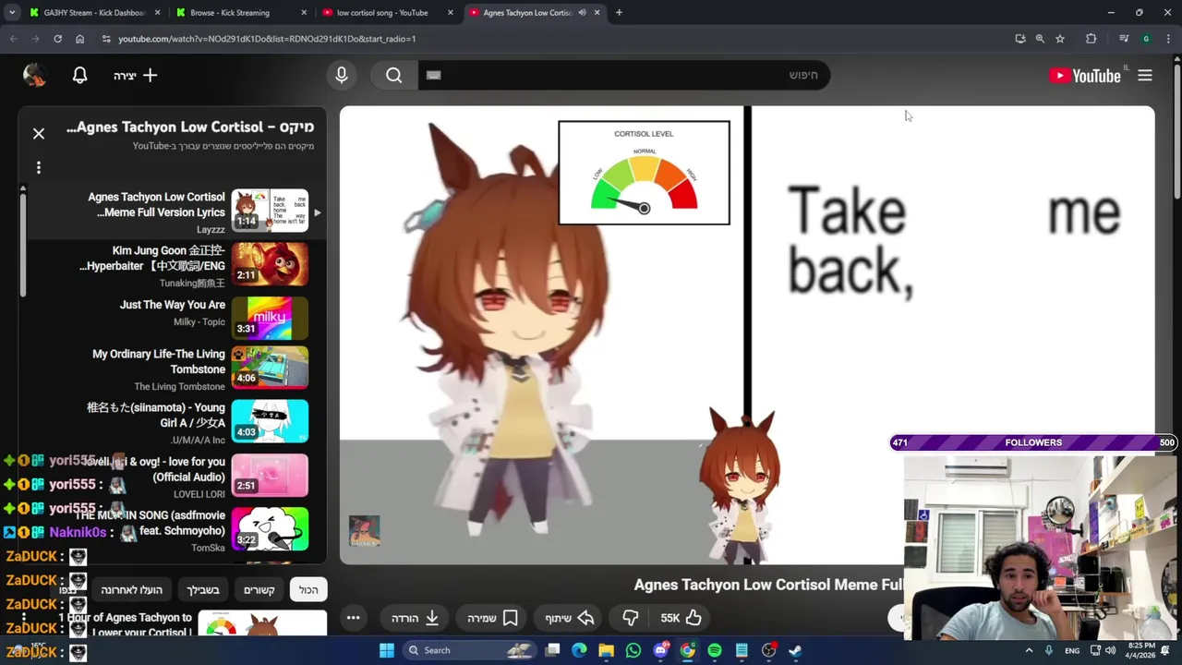Play Kim Jung Goon Hyperbaiter thumbnail
The height and width of the screenshot is (665, 1182).
pyautogui.click(x=270, y=265)
